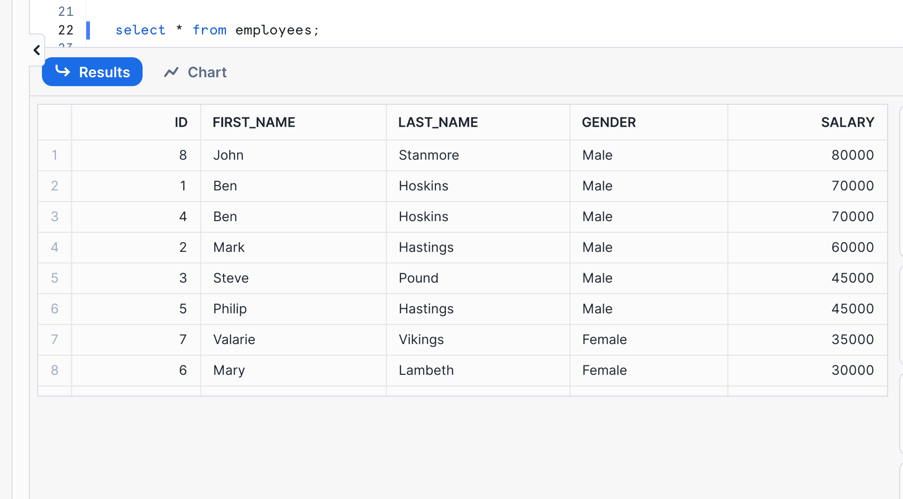The width and height of the screenshot is (903, 499).
Task: Select the Stanmore last name cell
Action: 478,155
